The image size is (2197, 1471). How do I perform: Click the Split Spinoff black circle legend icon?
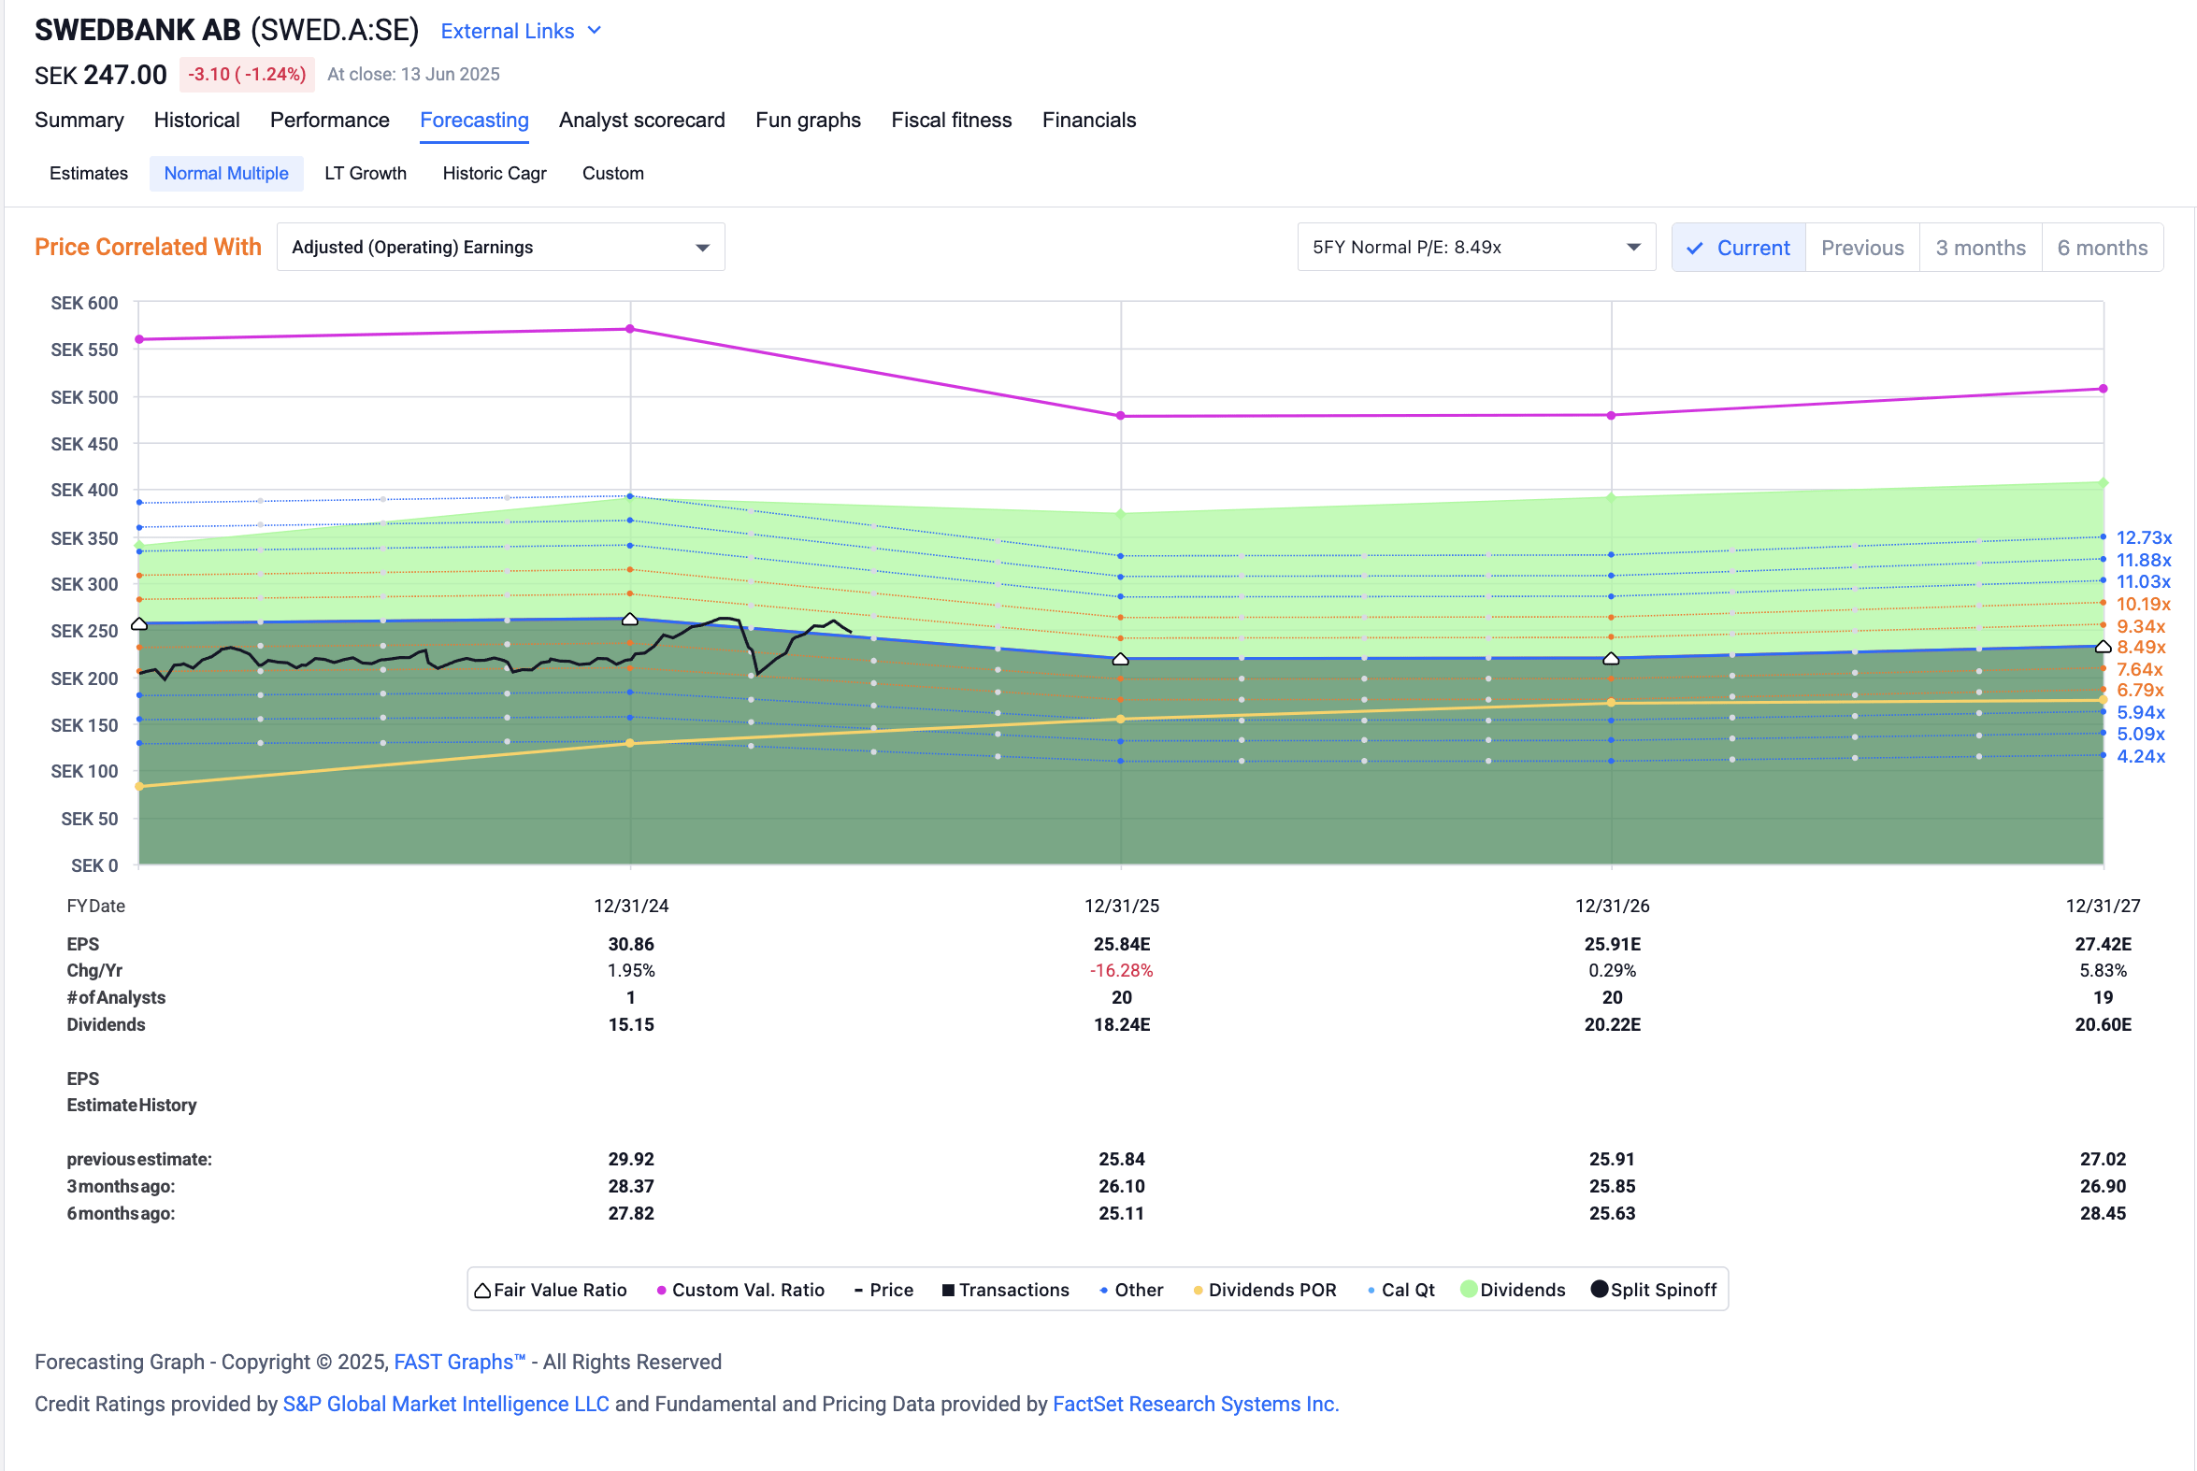click(x=1600, y=1289)
